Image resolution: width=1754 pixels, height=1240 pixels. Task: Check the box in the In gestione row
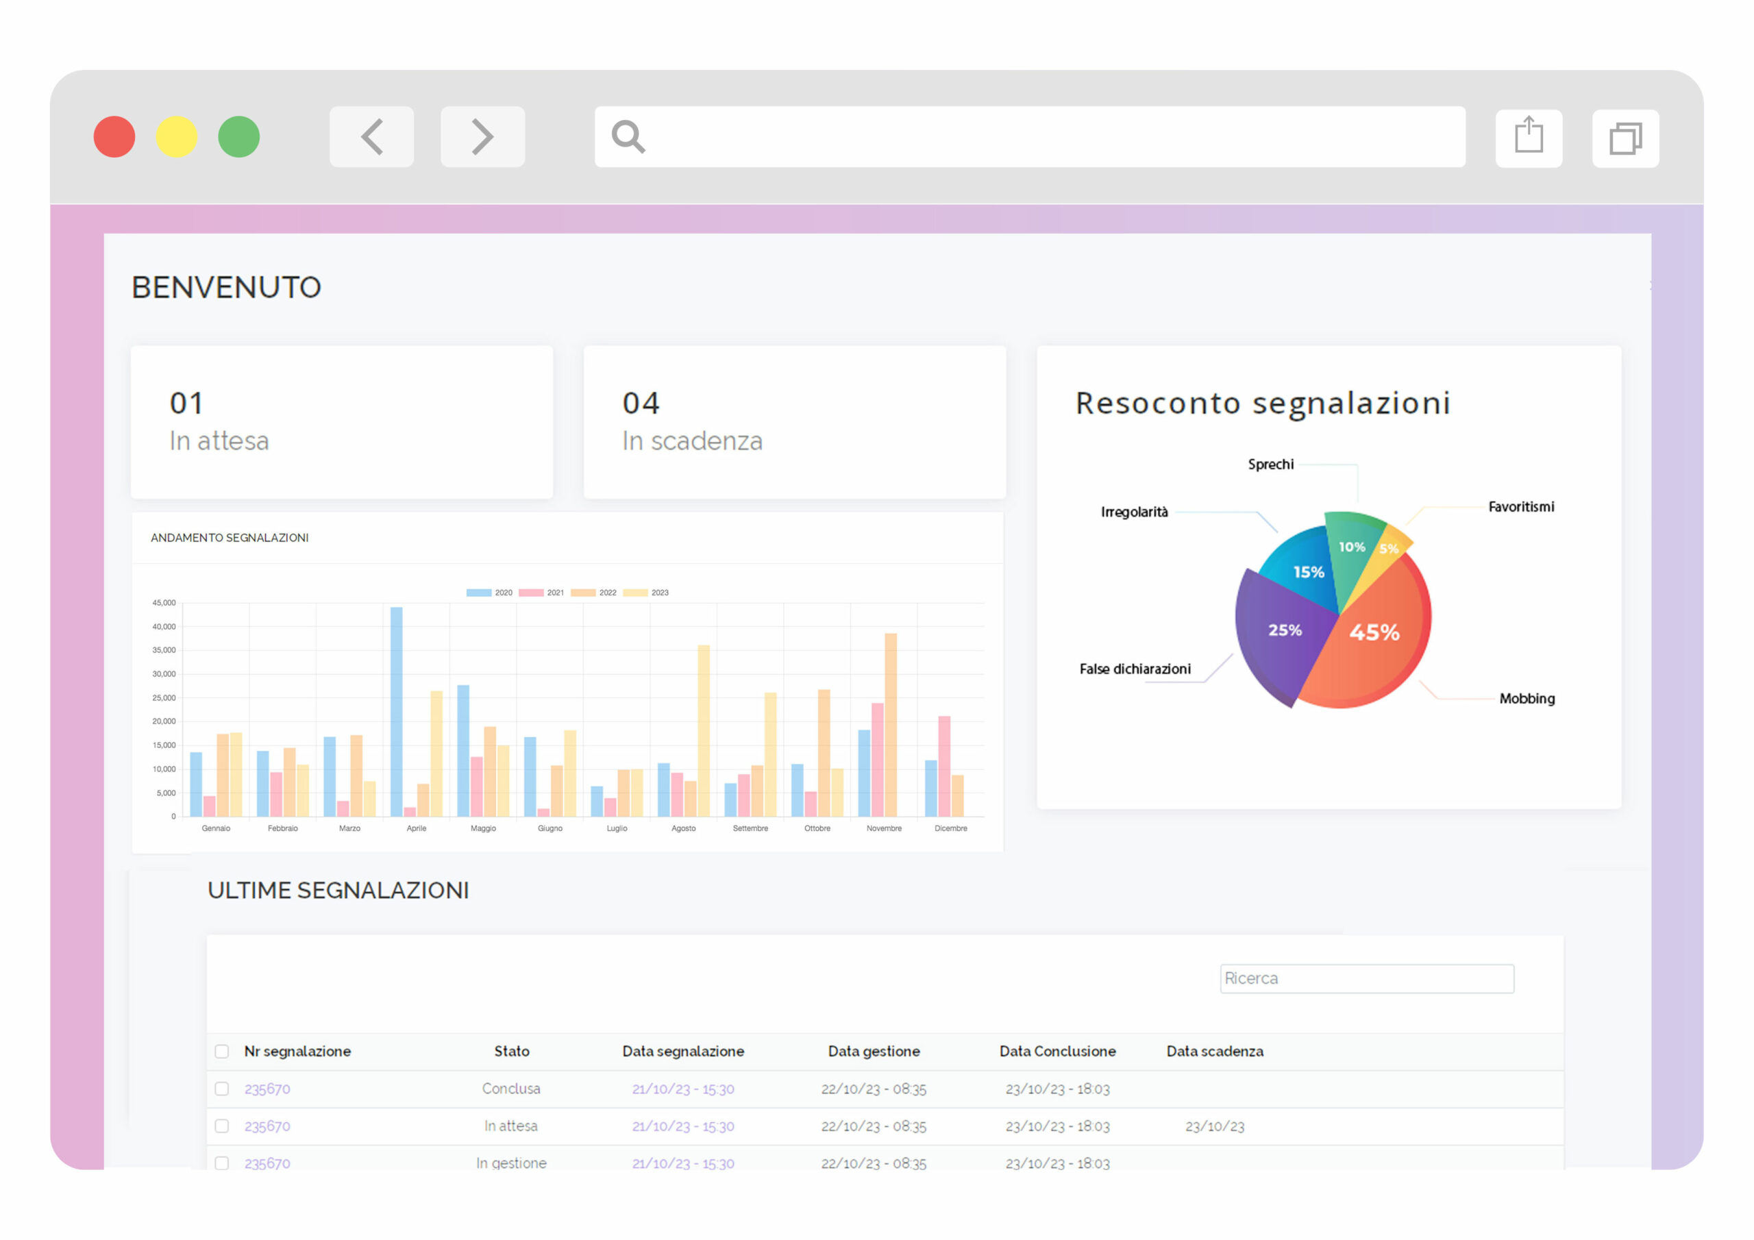click(221, 1163)
